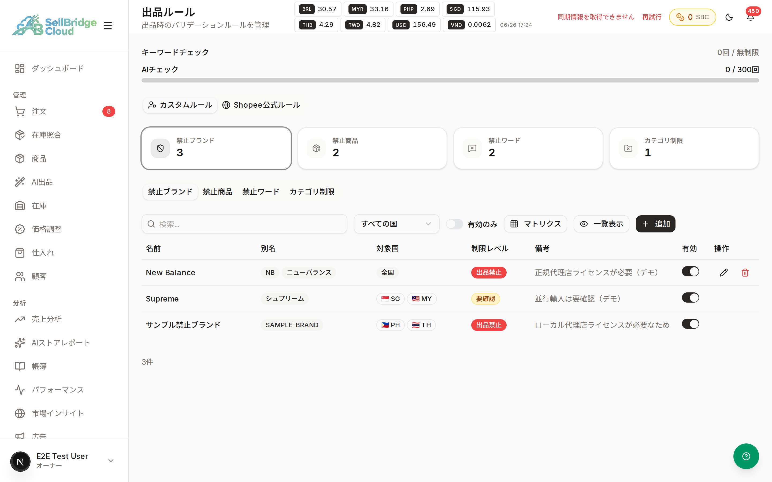This screenshot has width=772, height=482.
Task: Go to 顧客 customers
Action: click(x=64, y=276)
